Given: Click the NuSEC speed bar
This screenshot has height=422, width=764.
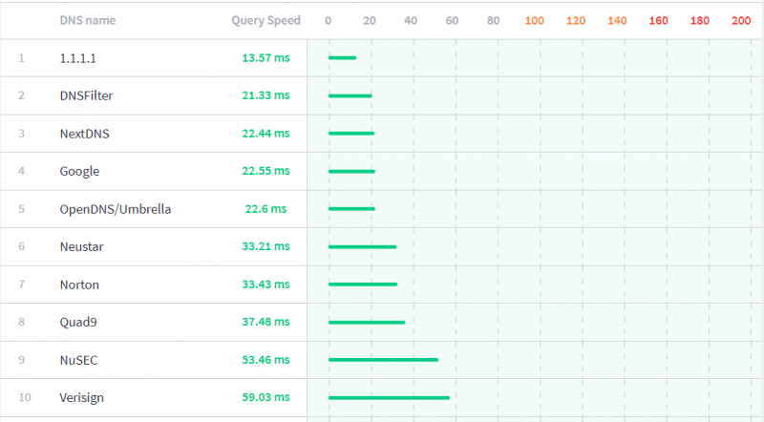Looking at the screenshot, I should (x=384, y=360).
